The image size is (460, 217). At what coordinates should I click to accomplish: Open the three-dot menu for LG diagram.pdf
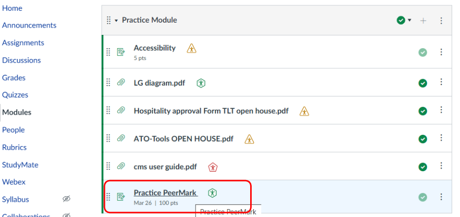441,83
